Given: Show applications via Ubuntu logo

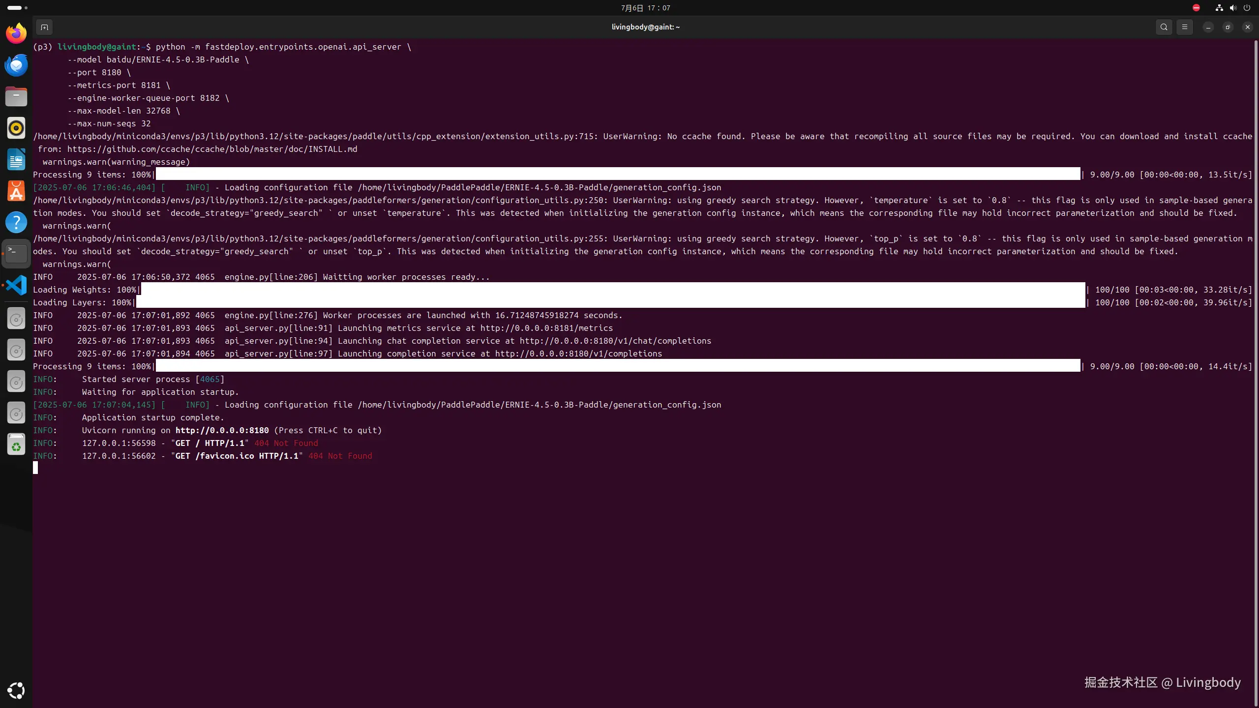Looking at the screenshot, I should tap(16, 690).
